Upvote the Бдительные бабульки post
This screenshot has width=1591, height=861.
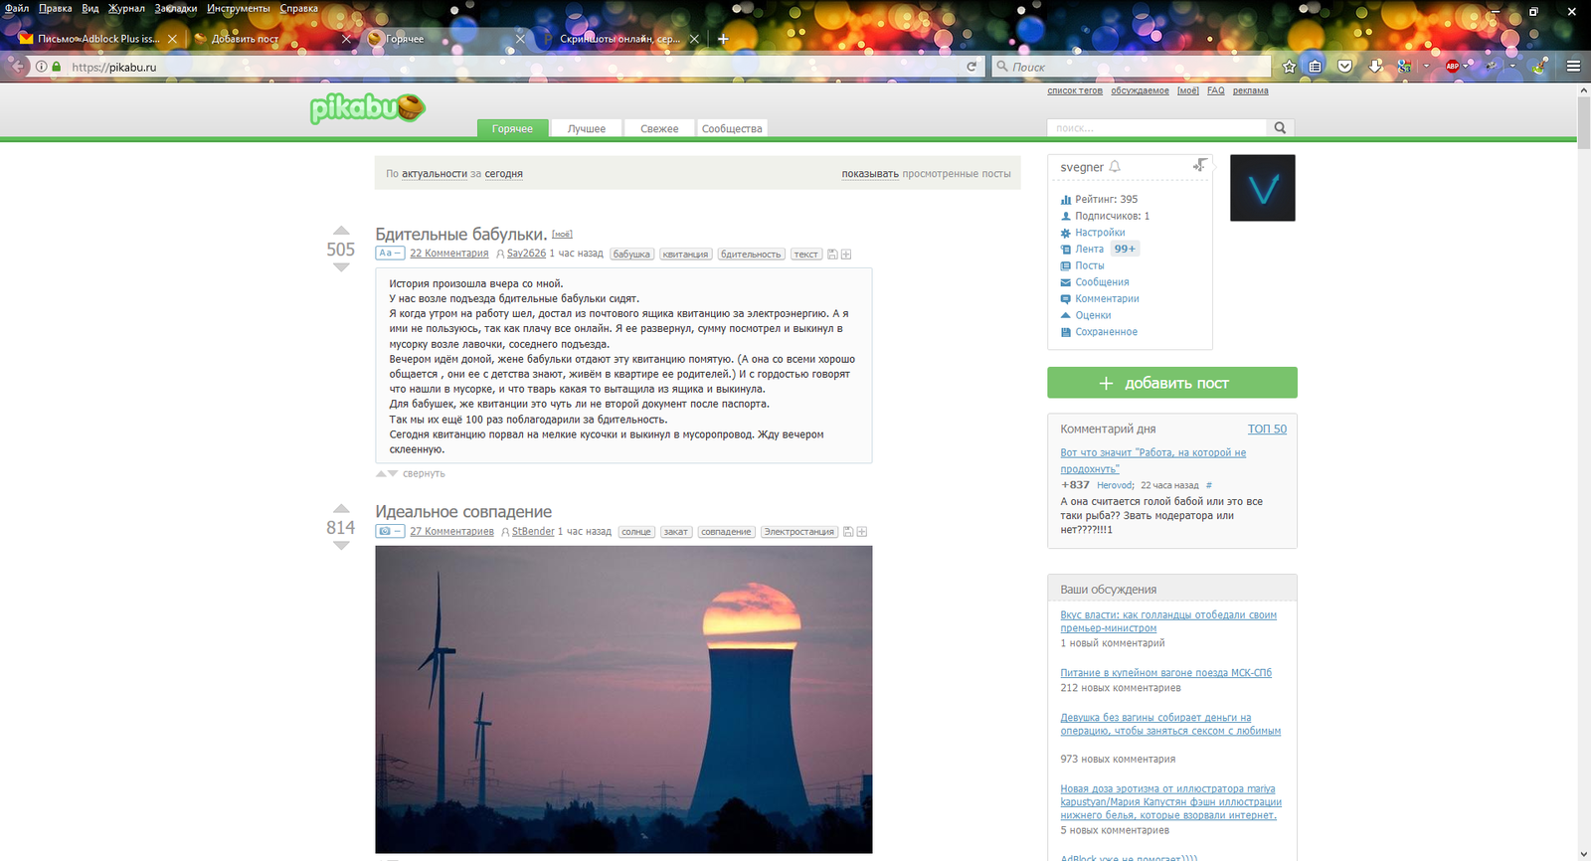(341, 231)
